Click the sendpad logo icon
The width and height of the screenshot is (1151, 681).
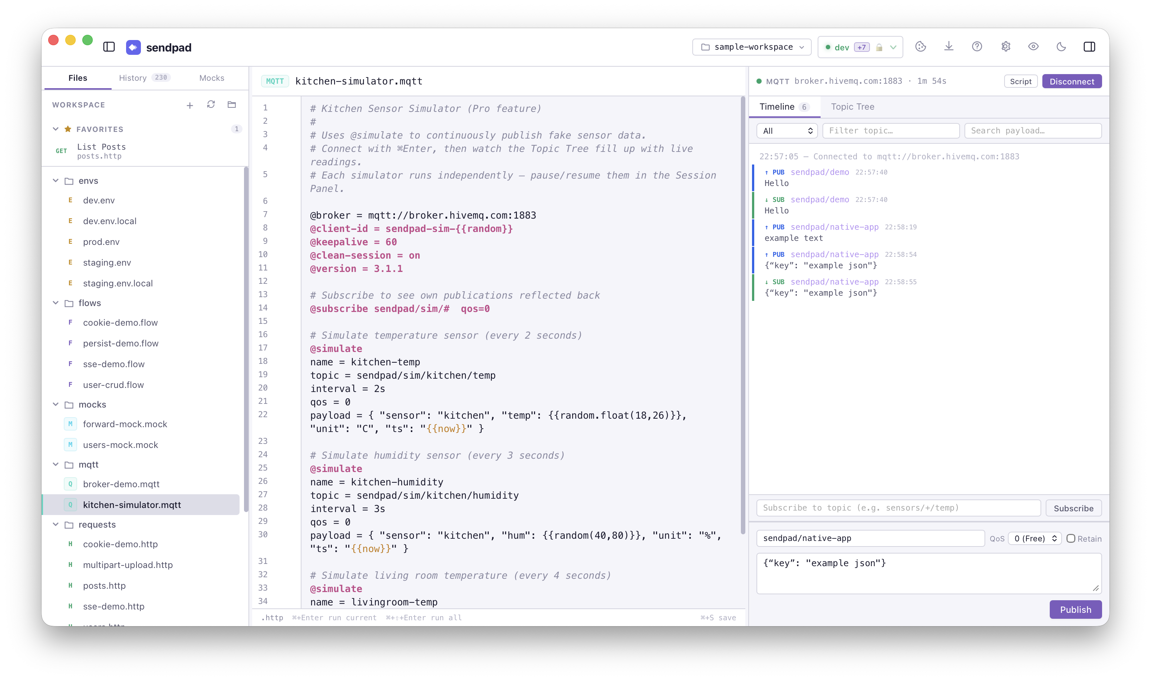(x=133, y=47)
